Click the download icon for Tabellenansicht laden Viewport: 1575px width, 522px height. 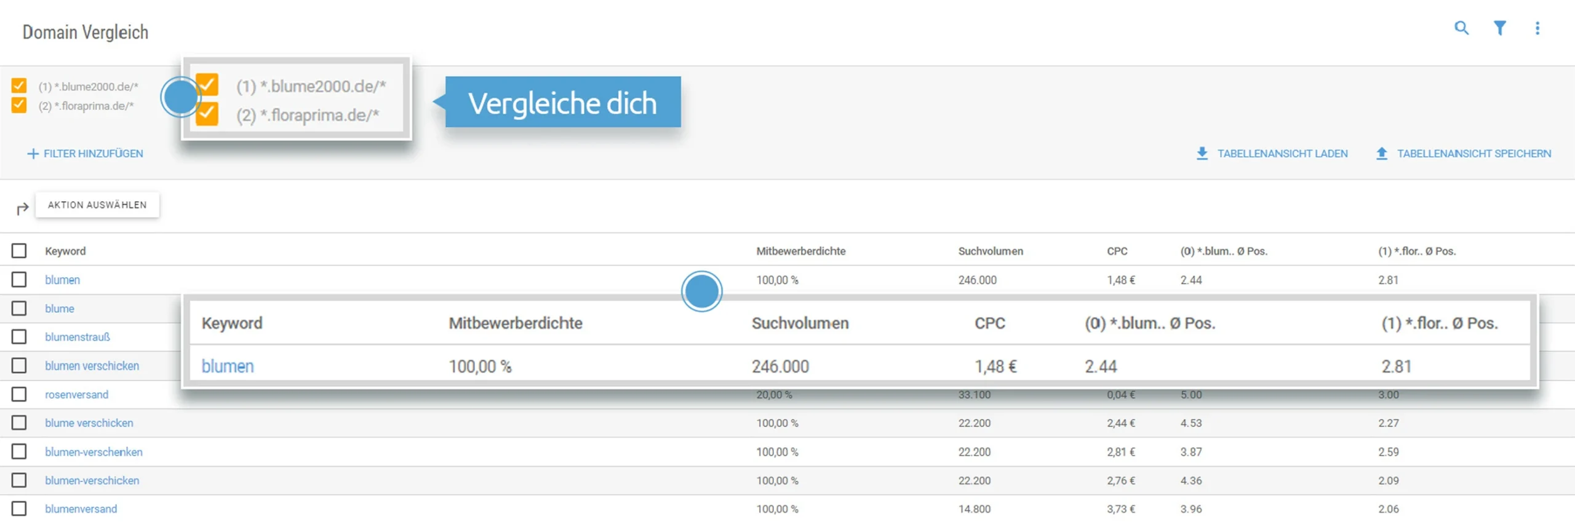[x=1202, y=154]
